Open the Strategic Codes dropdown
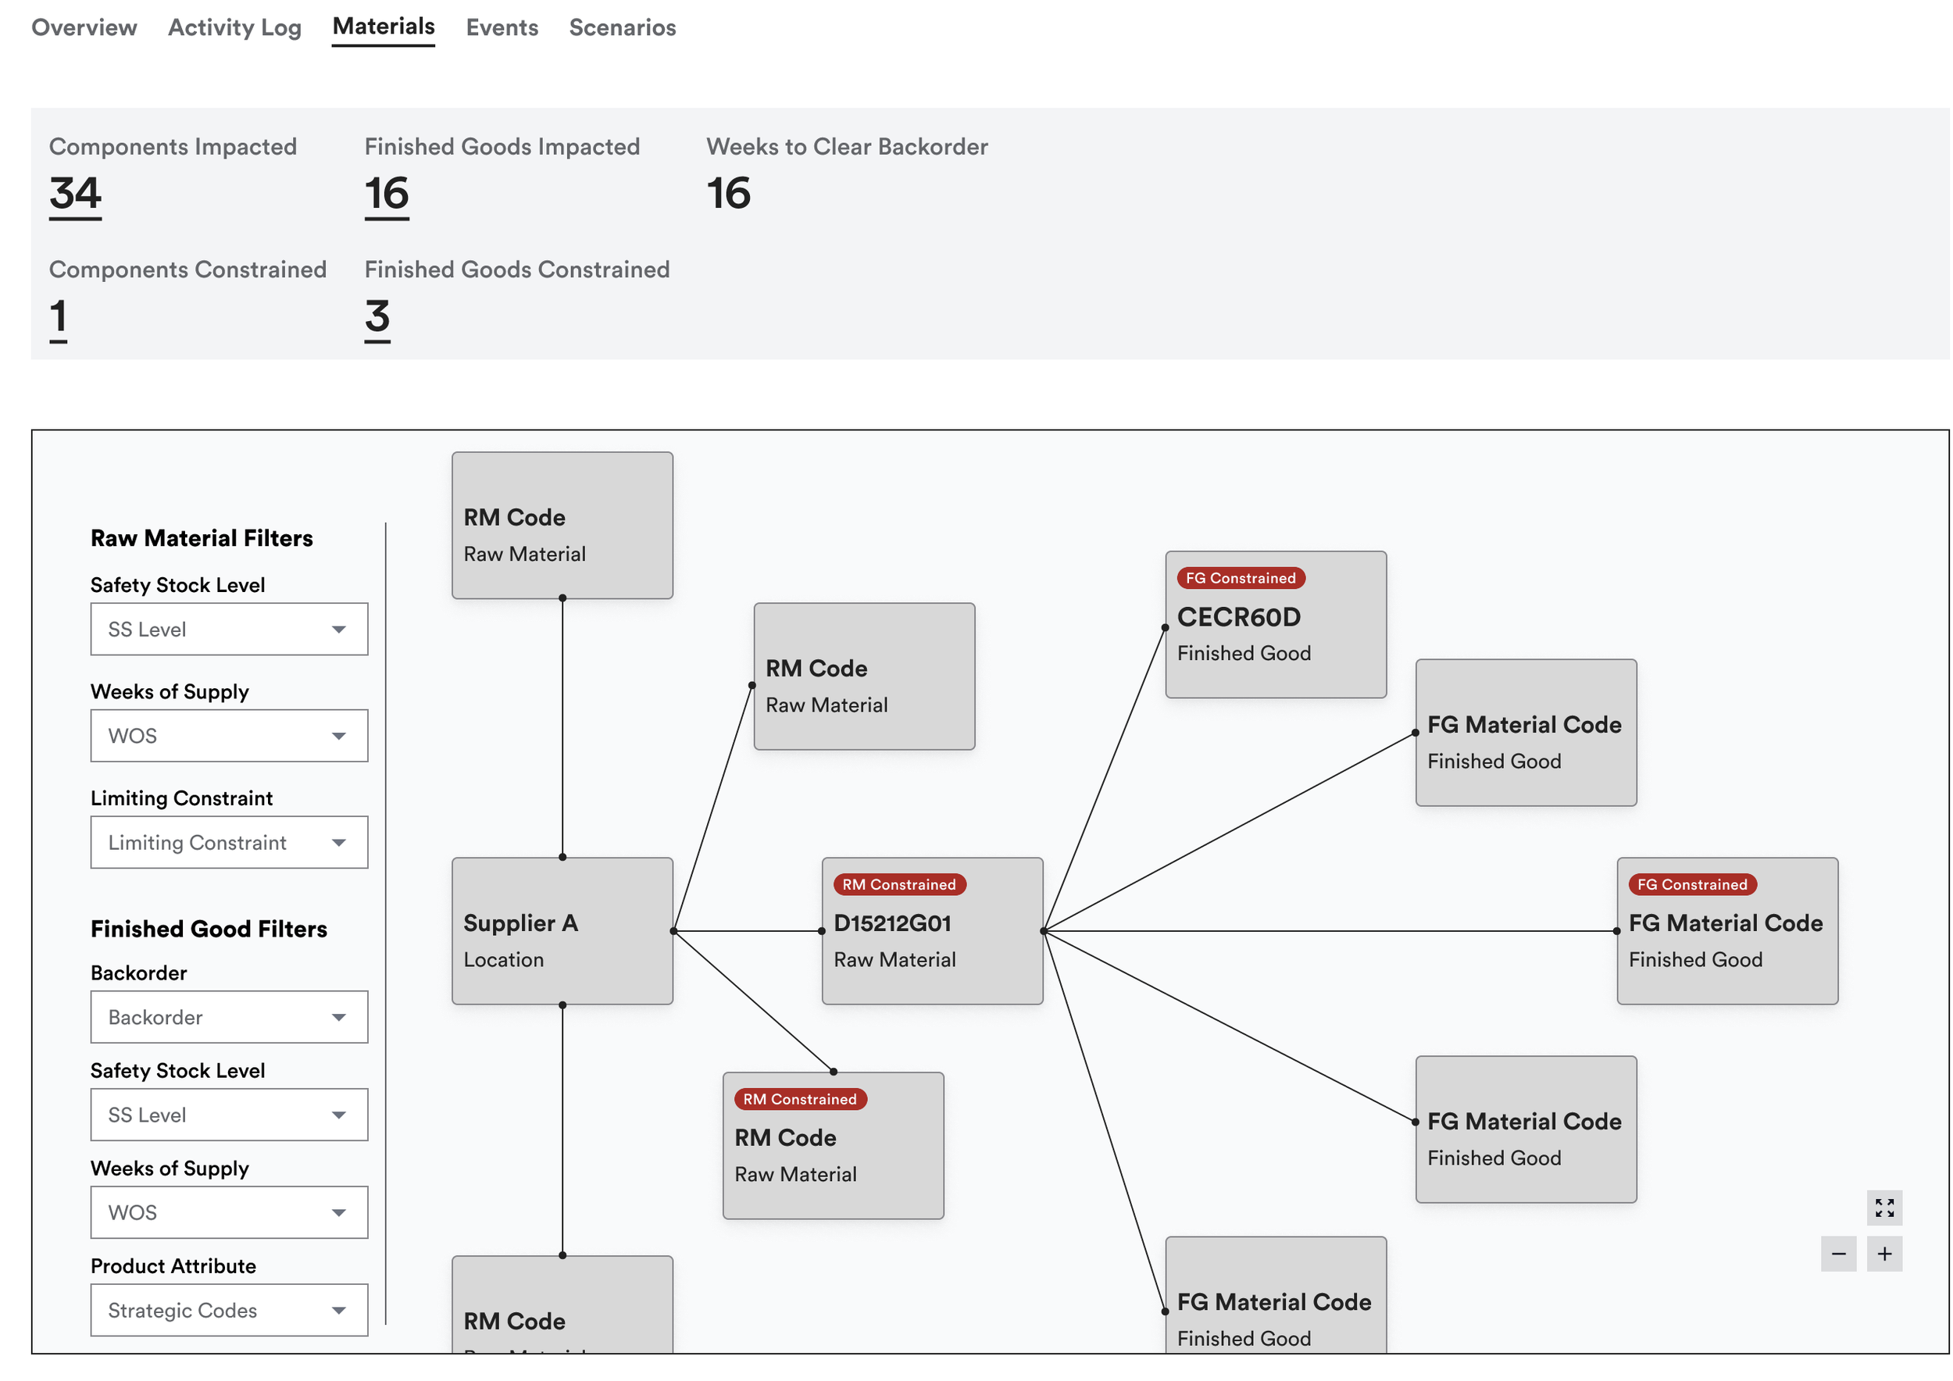1953x1381 pixels. 230,1311
